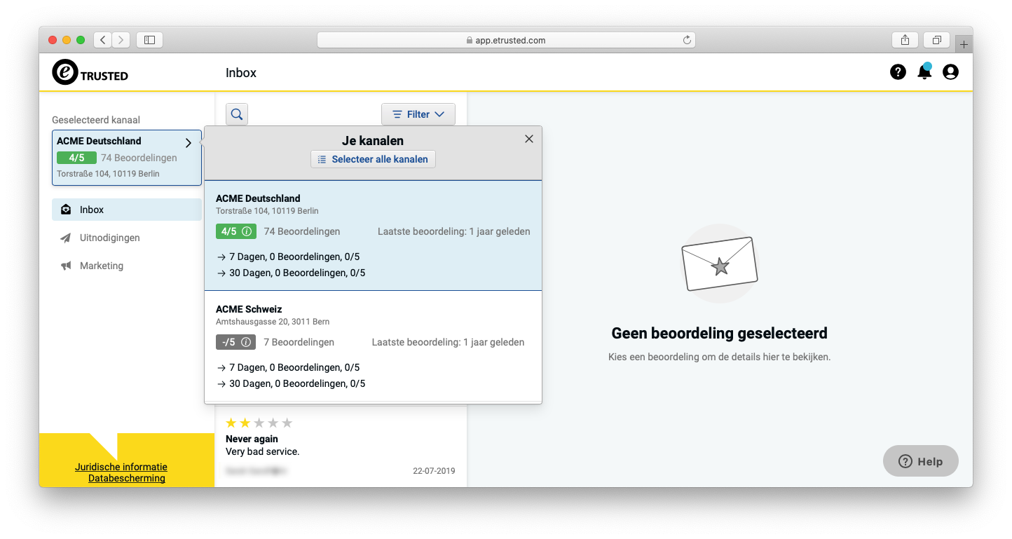This screenshot has width=1012, height=539.
Task: Click 7 Beoordelingen text for ACME Schweiz
Action: (299, 342)
